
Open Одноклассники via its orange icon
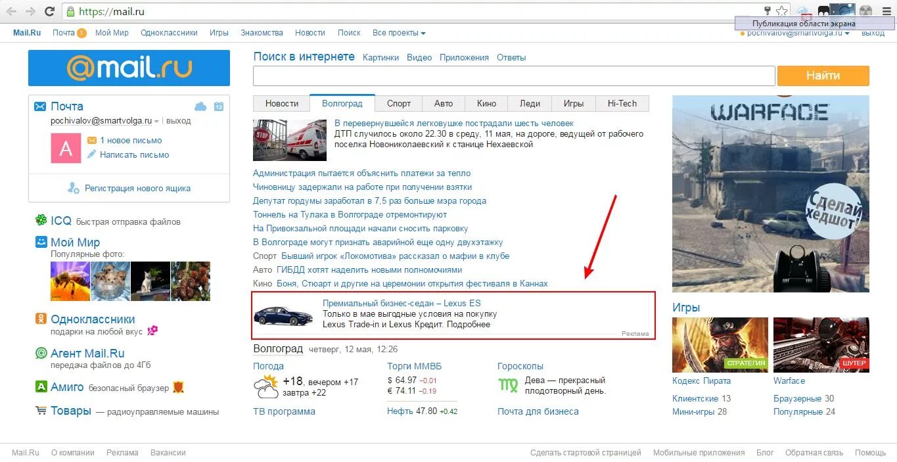[x=39, y=318]
